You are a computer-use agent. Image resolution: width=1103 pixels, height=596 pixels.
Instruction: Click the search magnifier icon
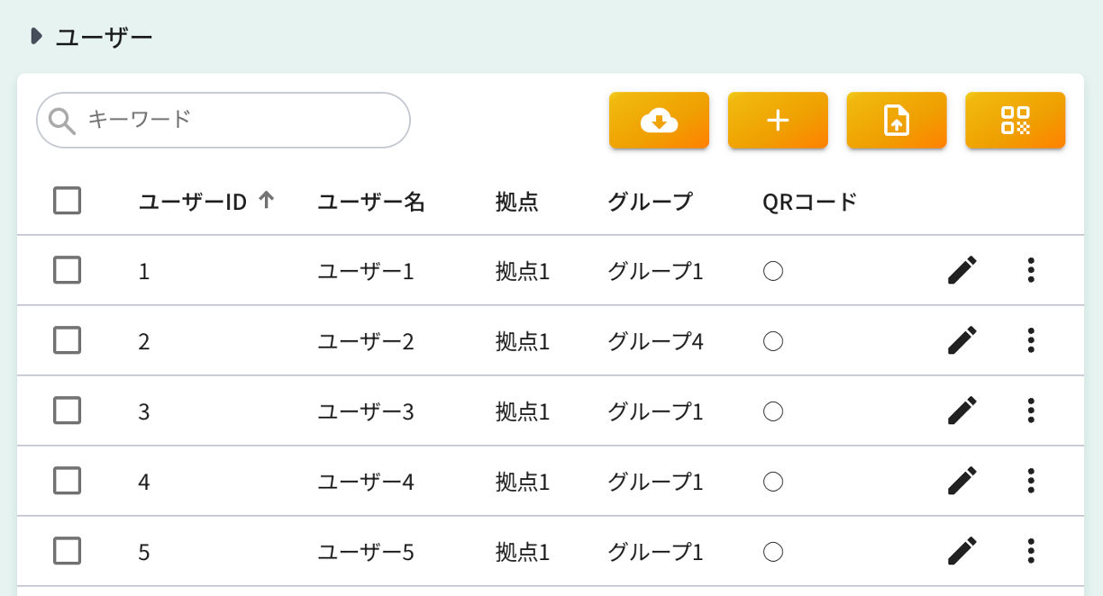tap(61, 120)
